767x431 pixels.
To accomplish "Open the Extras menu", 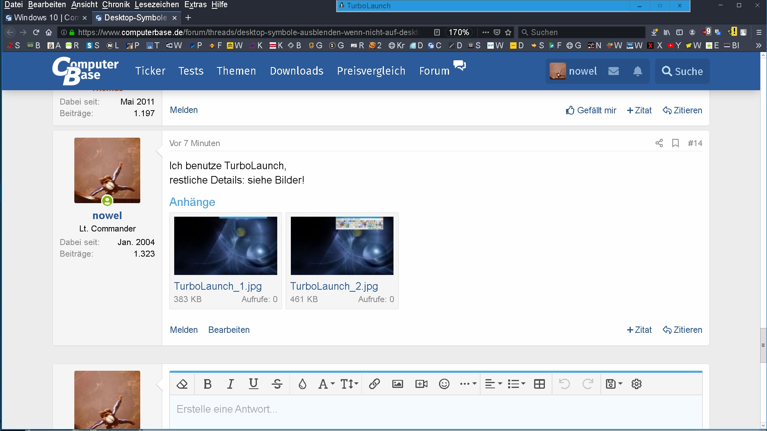I will 195,5.
